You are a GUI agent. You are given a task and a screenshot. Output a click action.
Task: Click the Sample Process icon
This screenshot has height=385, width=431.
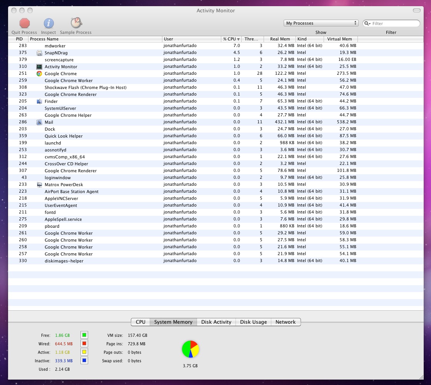[x=76, y=23]
